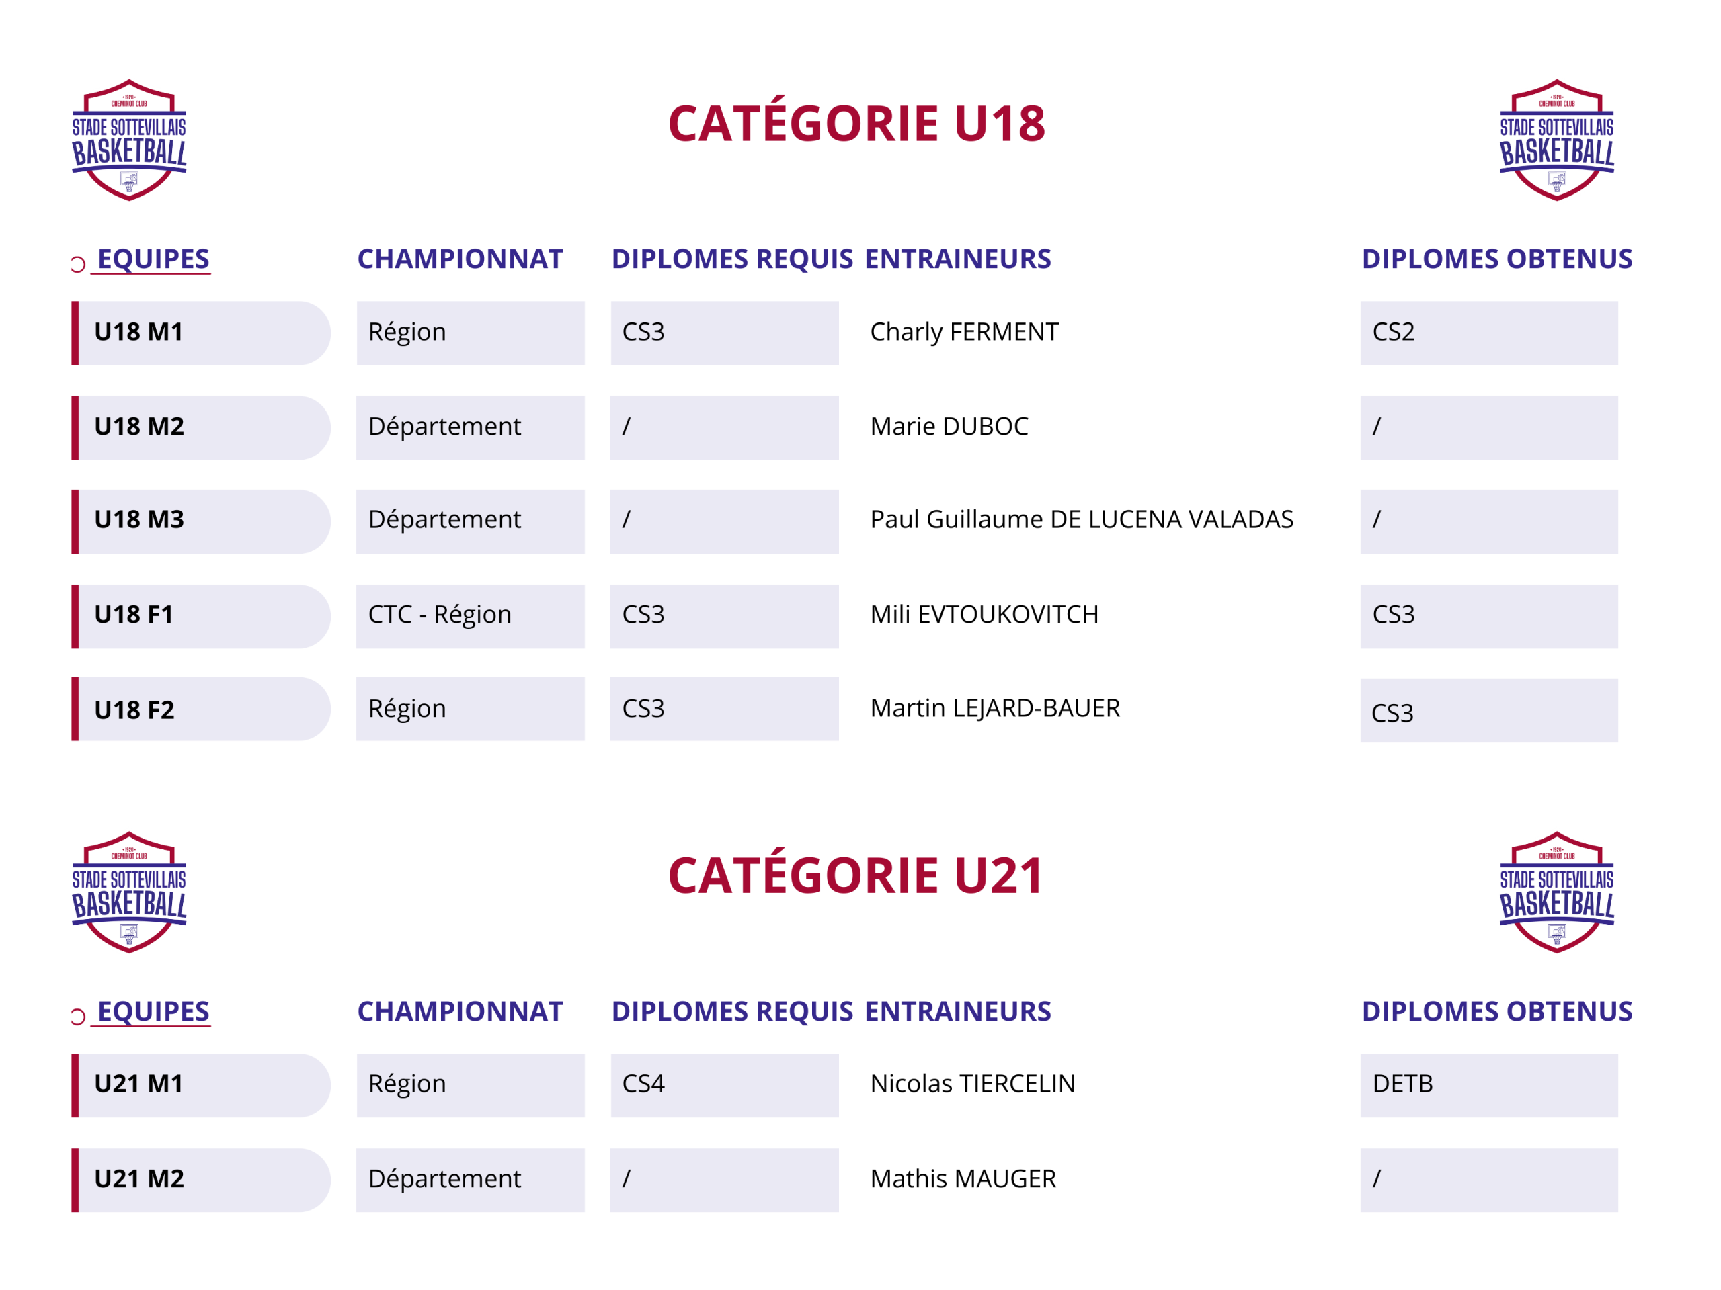Click the circle icon beside the U18 EQUIPES heading
Viewport: 1721px width, 1290px height.
(x=77, y=264)
